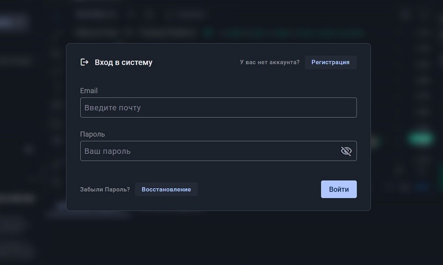This screenshot has height=265, width=443.
Task: Click the blurred green button behind the dialog
Action: [420, 138]
